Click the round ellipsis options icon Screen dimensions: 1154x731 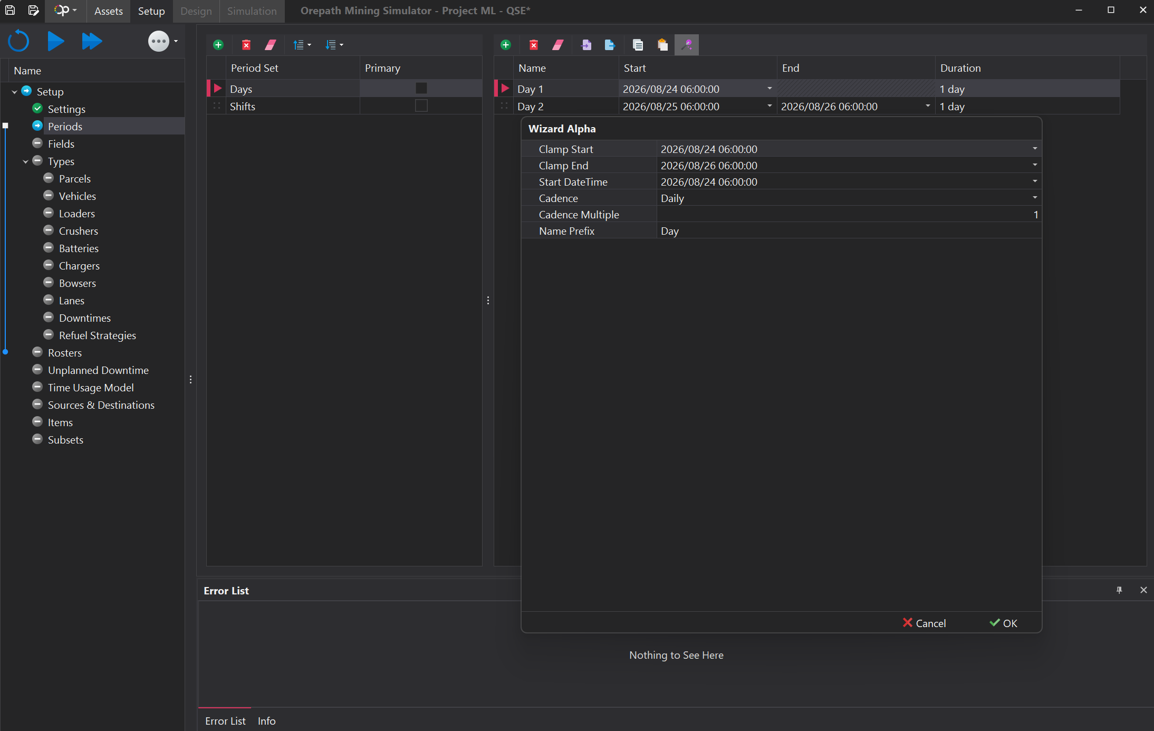pyautogui.click(x=159, y=41)
